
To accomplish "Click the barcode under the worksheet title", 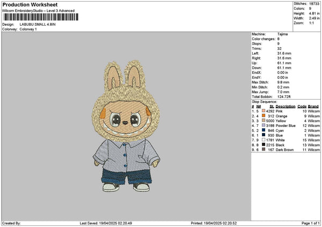I will pyautogui.click(x=40, y=18).
